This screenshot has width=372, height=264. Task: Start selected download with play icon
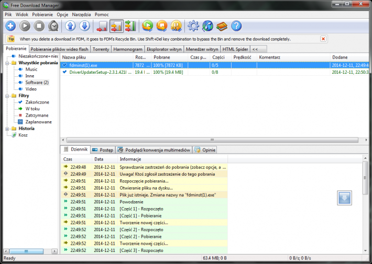pyautogui.click(x=25, y=26)
